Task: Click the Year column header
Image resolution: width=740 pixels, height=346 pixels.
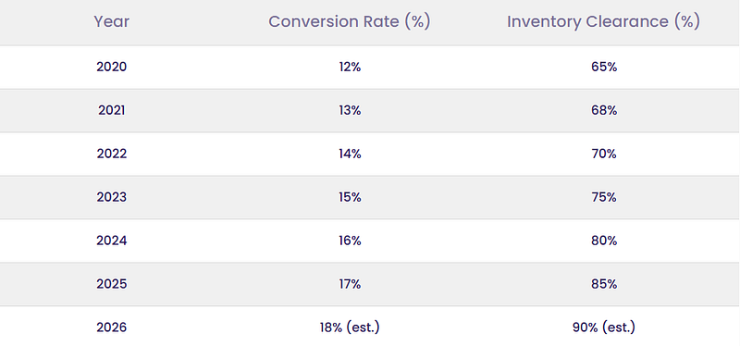Action: [111, 21]
